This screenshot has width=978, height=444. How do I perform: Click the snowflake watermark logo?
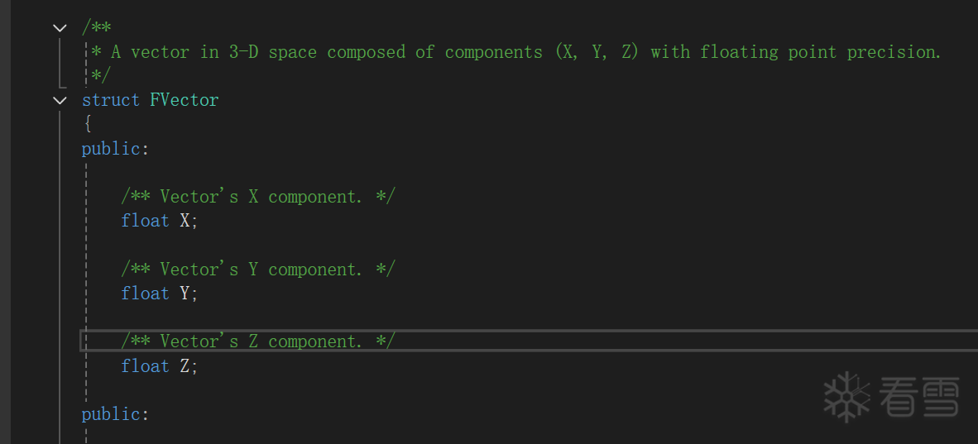point(846,397)
